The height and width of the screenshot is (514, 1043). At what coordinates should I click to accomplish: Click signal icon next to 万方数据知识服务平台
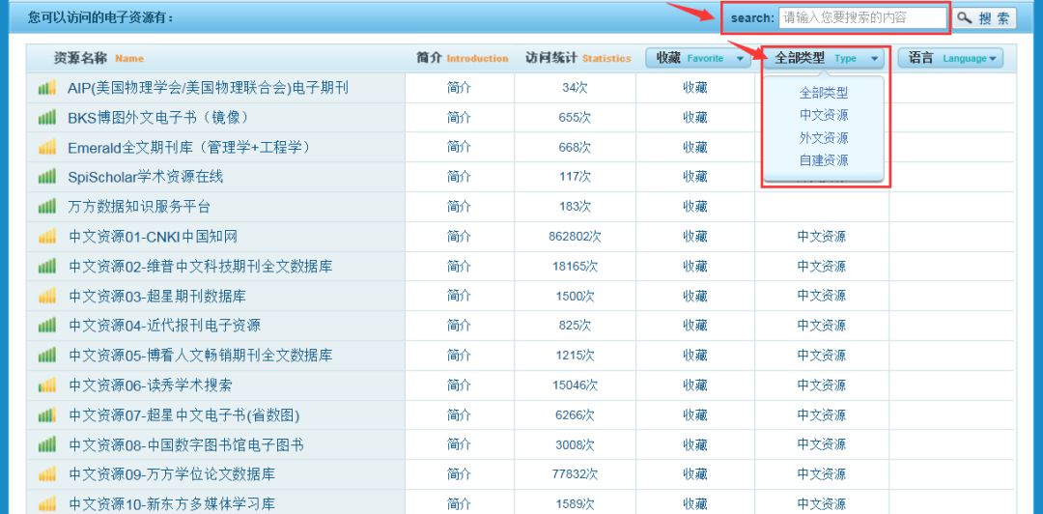click(x=46, y=207)
